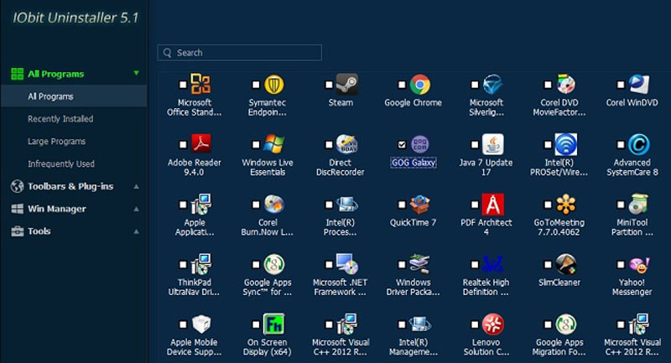Select the Adobe Reader 9.4.0 icon
The width and height of the screenshot is (671, 363).
[x=201, y=144]
